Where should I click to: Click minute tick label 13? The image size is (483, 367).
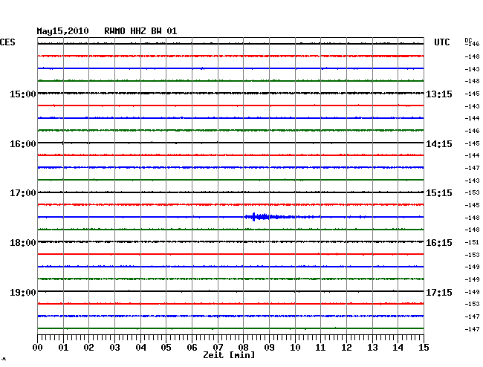pyautogui.click(x=372, y=348)
